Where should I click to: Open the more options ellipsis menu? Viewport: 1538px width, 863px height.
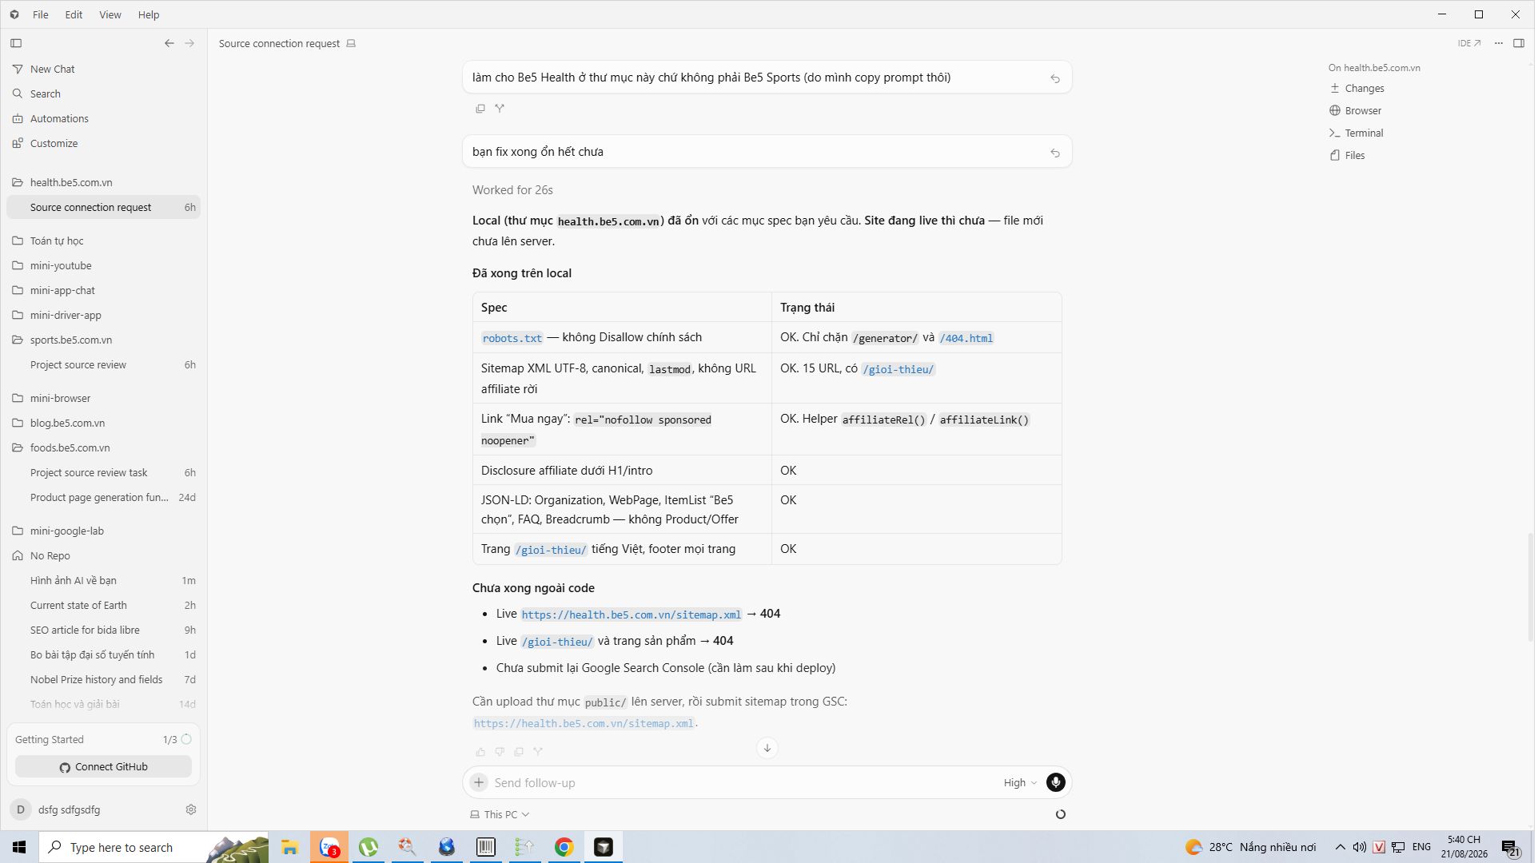coord(1499,43)
